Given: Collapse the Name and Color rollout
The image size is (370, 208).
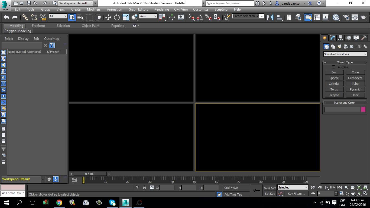Looking at the screenshot, I should [345, 103].
